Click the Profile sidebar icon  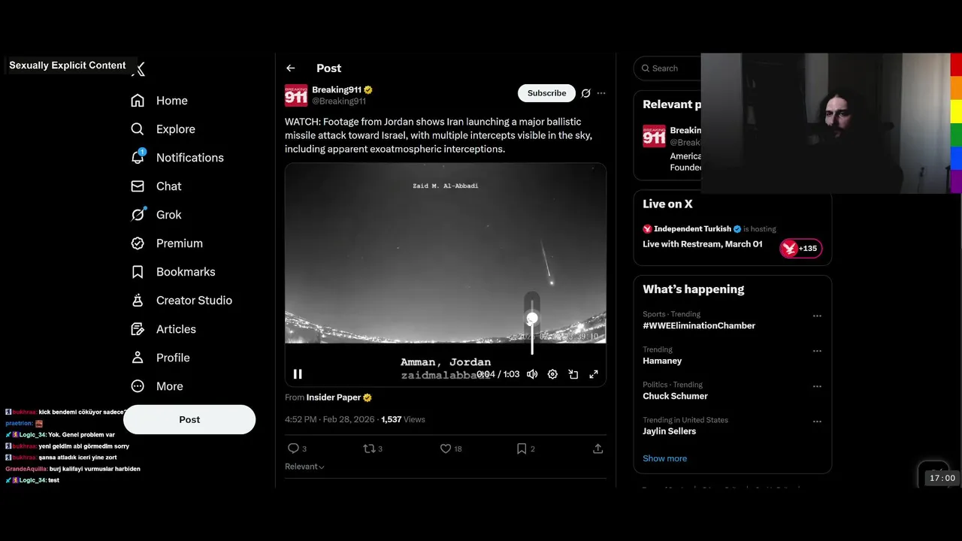(x=138, y=358)
